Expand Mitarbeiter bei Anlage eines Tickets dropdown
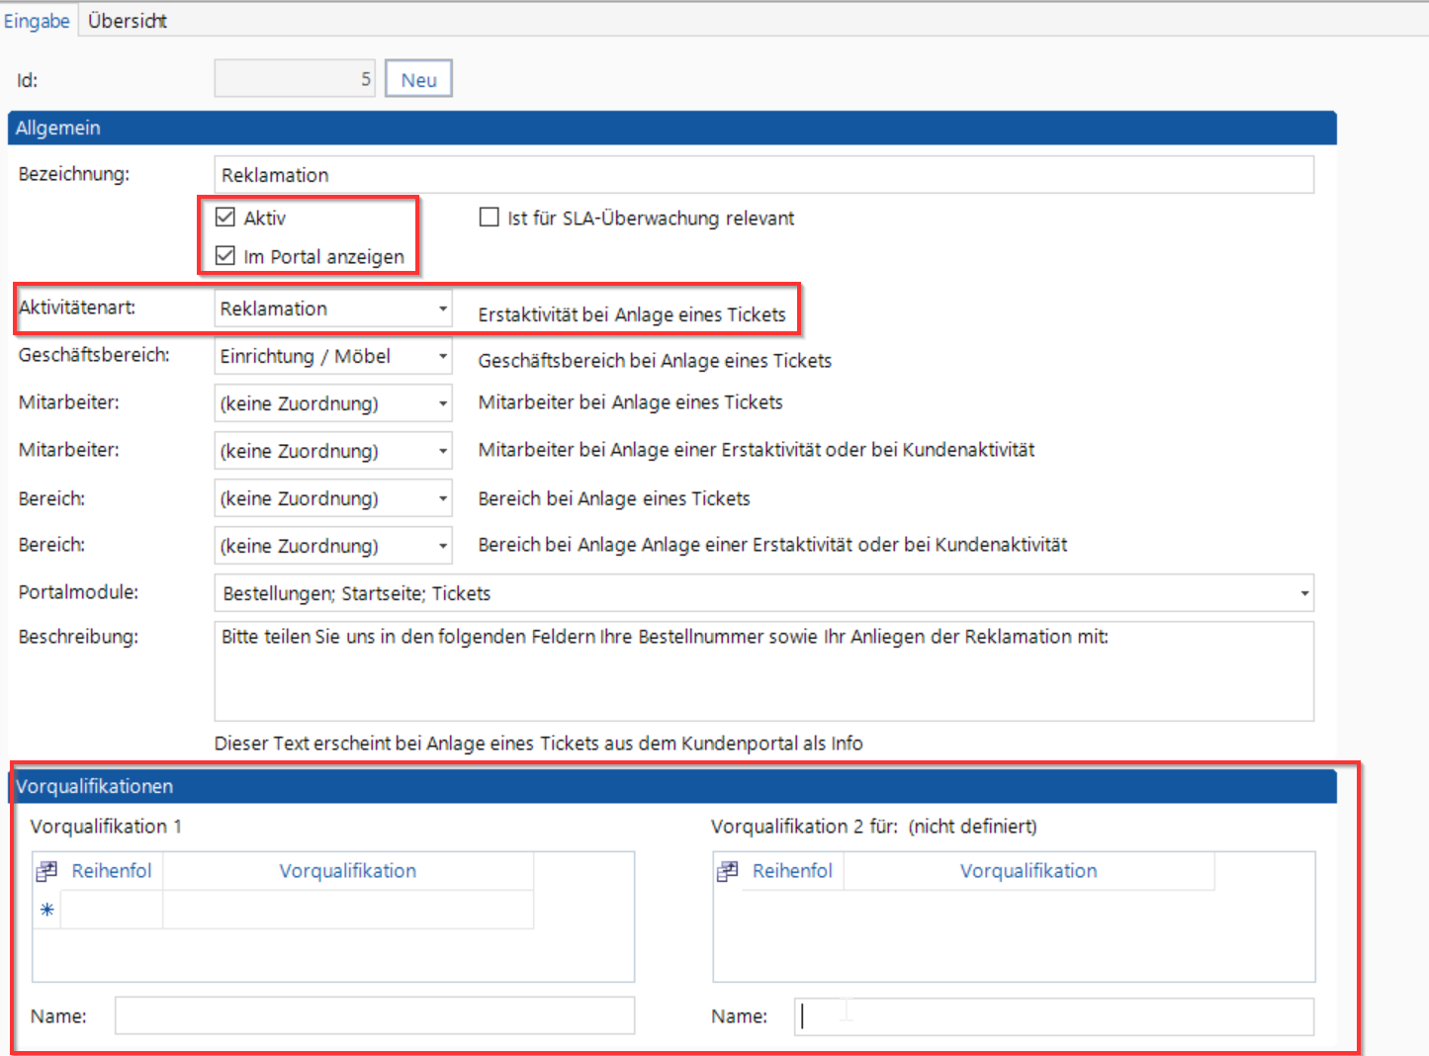This screenshot has height=1056, width=1429. (x=442, y=403)
